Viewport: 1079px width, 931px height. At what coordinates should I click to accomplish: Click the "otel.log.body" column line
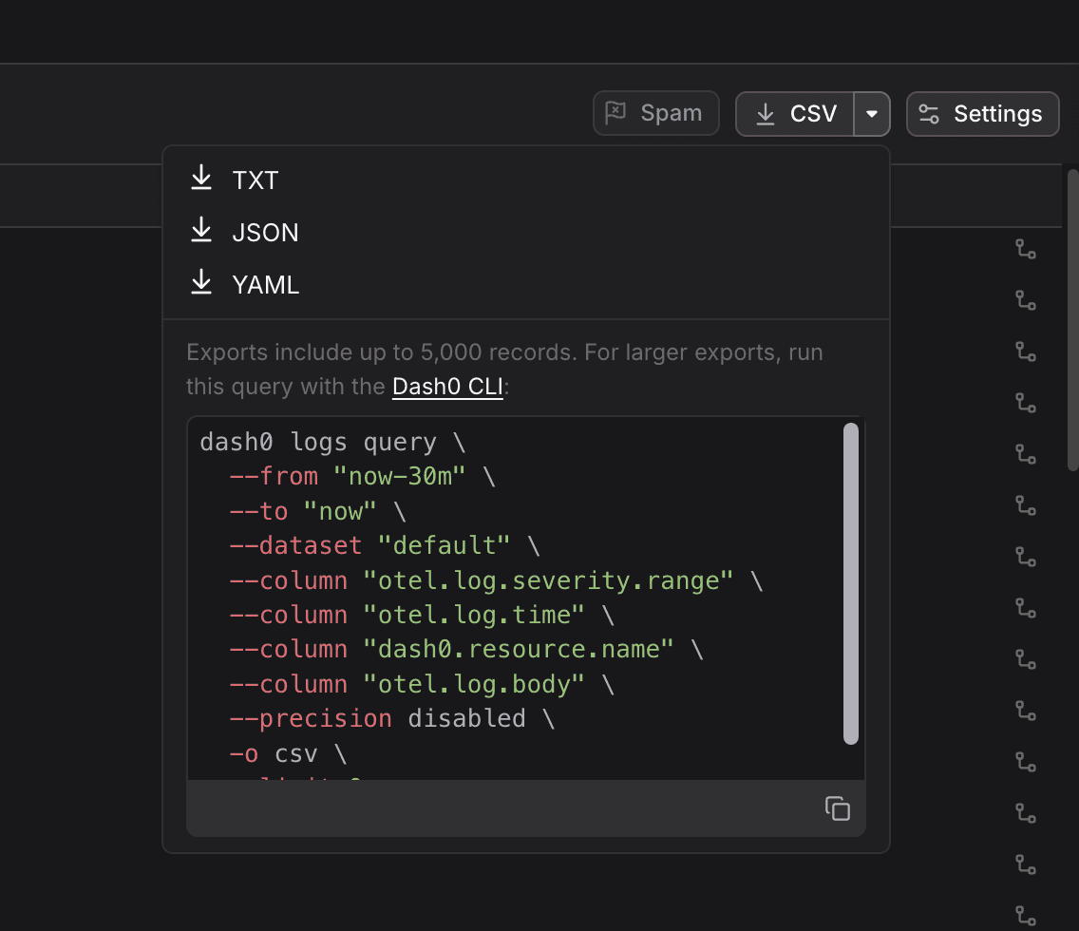coord(422,684)
